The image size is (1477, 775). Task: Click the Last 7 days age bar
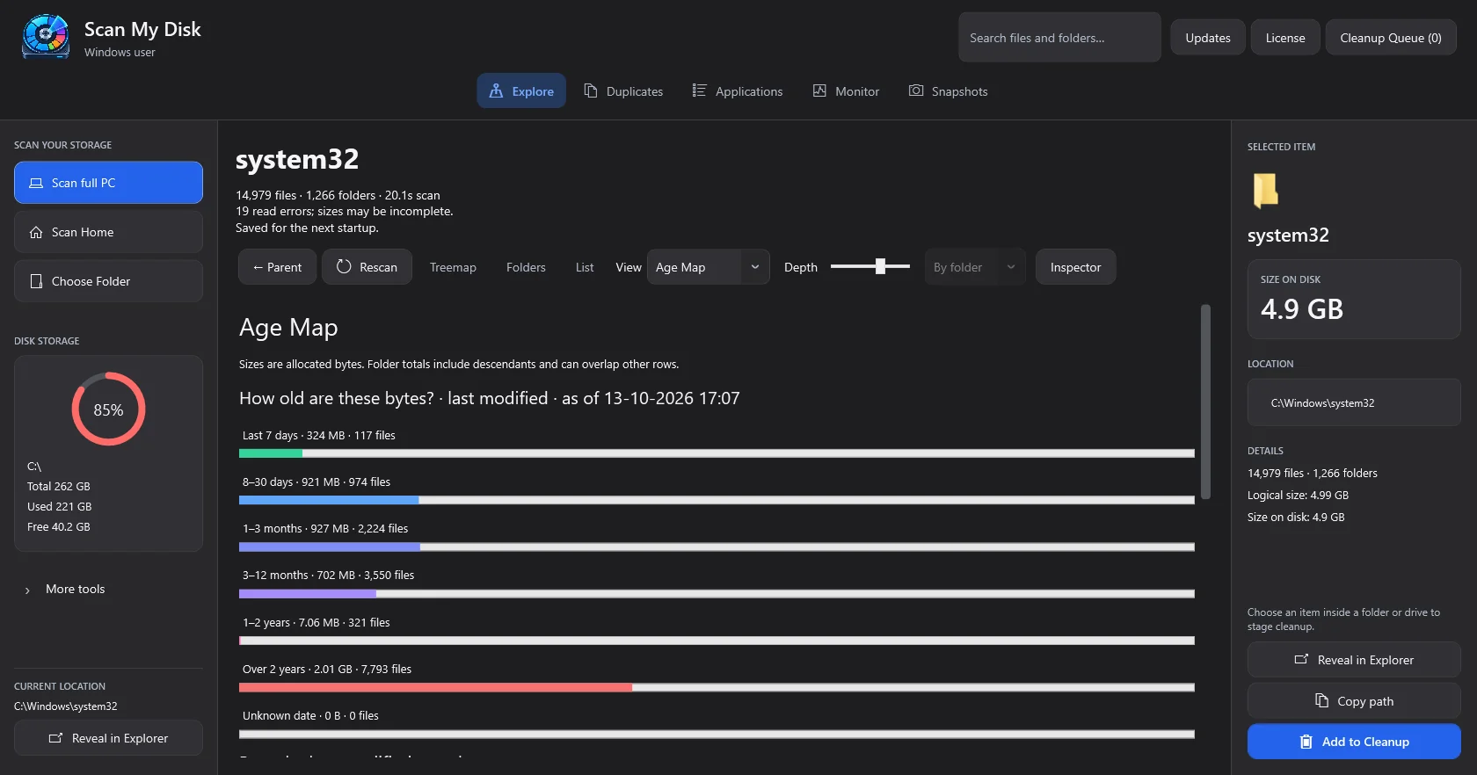pos(717,453)
